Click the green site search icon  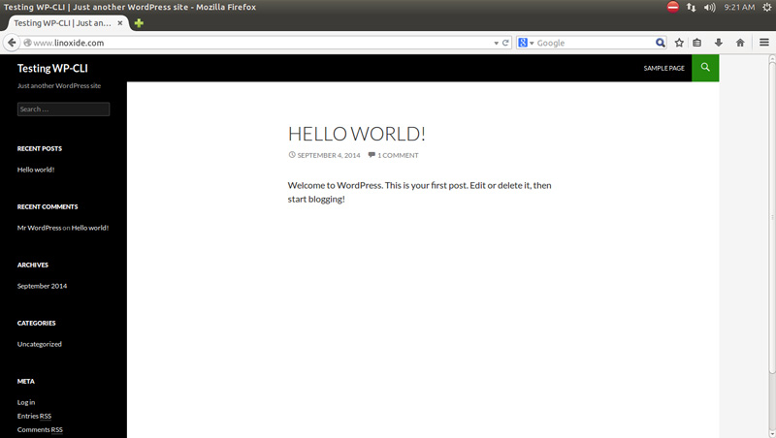pyautogui.click(x=705, y=68)
